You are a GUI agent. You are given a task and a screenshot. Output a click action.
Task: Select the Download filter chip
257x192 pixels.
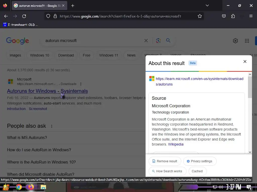pos(66,55)
